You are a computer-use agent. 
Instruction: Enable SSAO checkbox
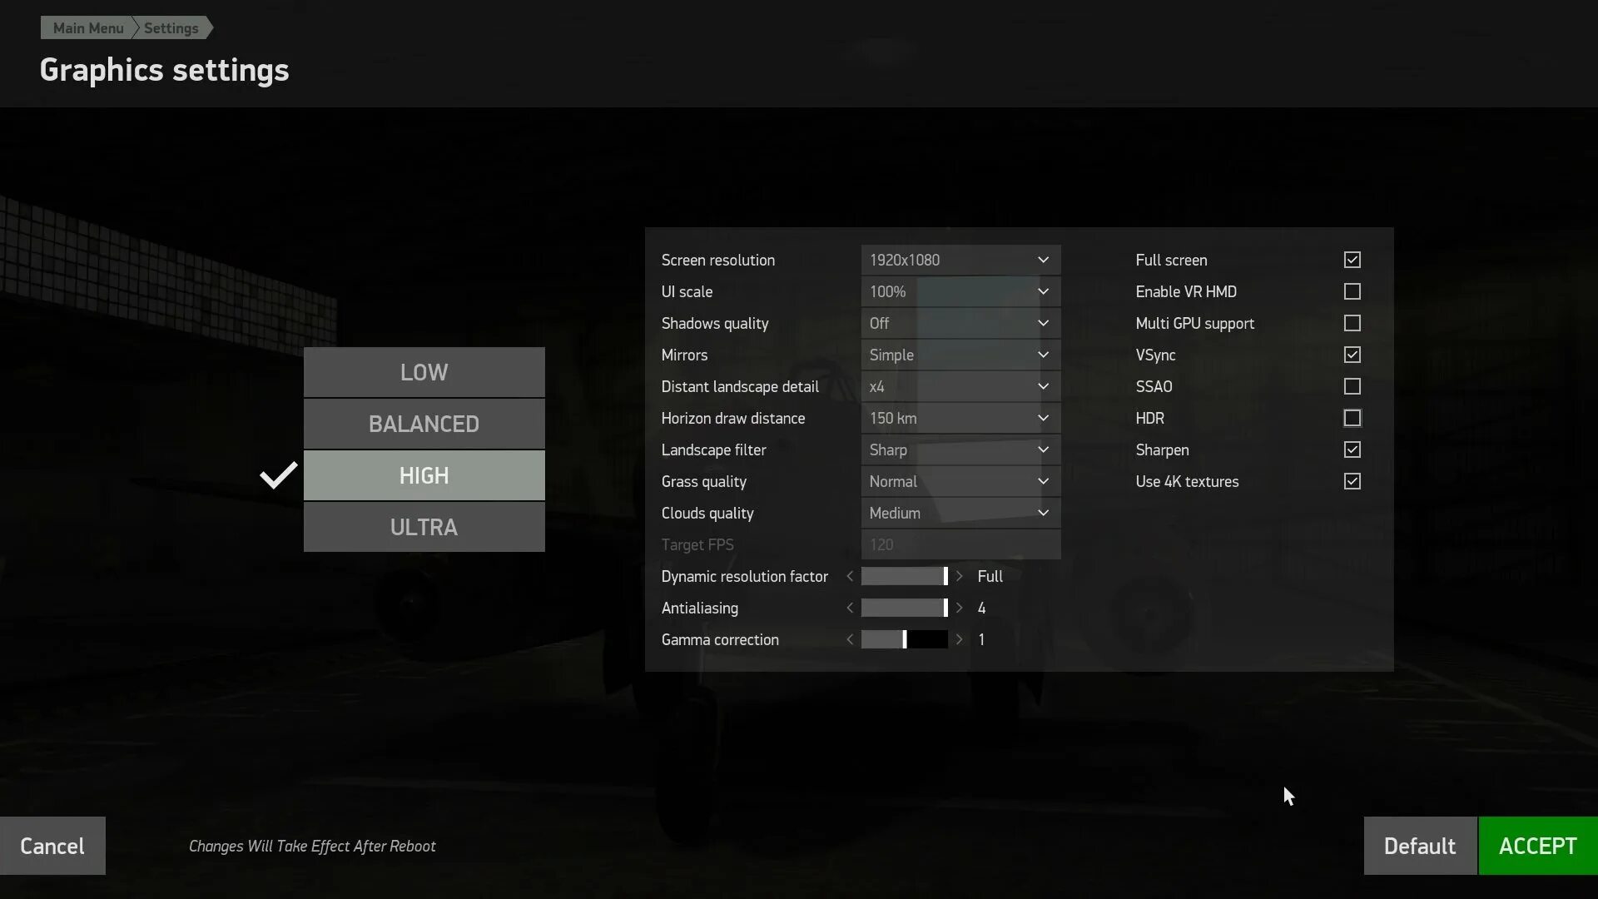(x=1352, y=385)
